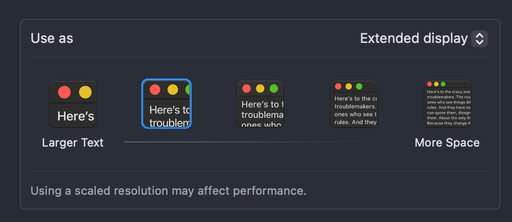This screenshot has width=512, height=222.
Task: Select the Larger Text resolution thumbnail
Action: tap(73, 104)
